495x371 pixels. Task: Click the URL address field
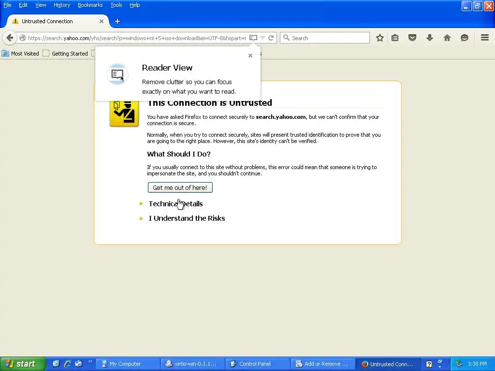click(x=137, y=38)
